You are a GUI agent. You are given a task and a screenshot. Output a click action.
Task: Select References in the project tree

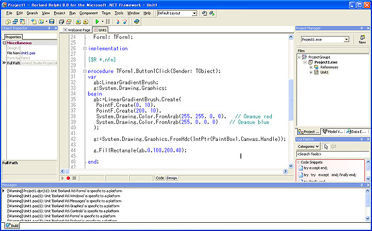(329, 67)
